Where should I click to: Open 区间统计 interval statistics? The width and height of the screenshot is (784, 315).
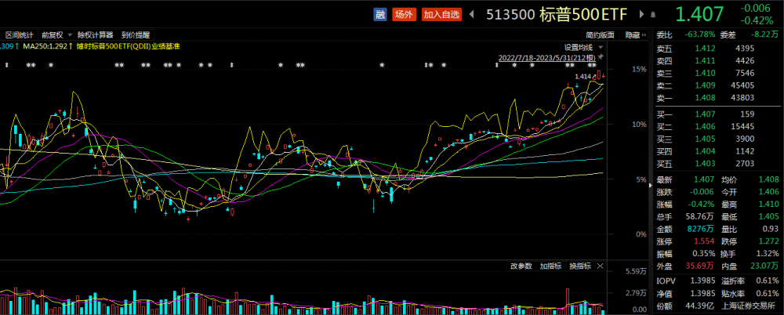click(x=19, y=35)
